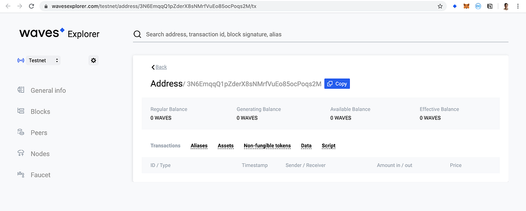
Task: Switch to the Aliases tab
Action: point(199,146)
